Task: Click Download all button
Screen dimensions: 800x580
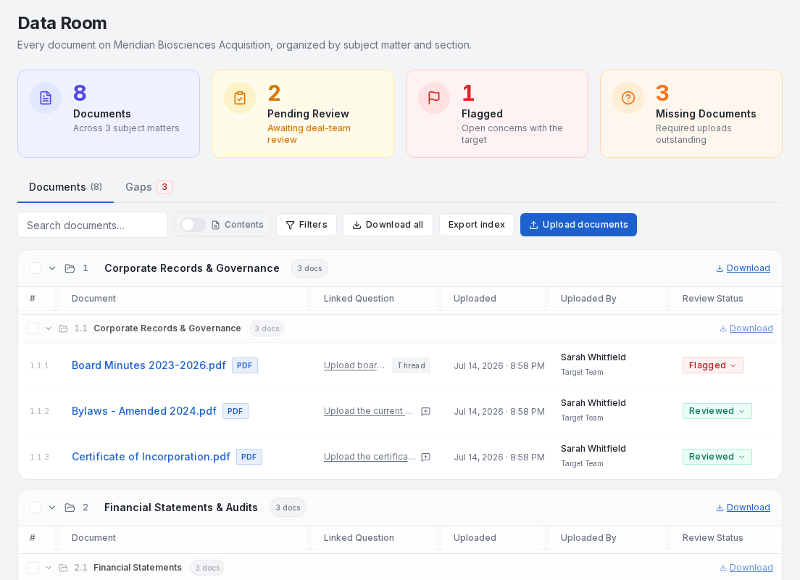Action: point(388,225)
